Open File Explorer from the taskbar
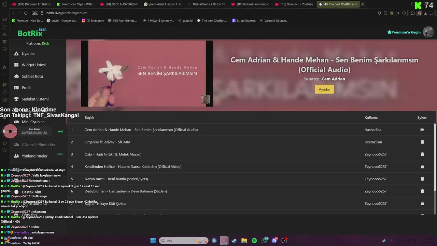The image size is (437, 246). tap(244, 241)
